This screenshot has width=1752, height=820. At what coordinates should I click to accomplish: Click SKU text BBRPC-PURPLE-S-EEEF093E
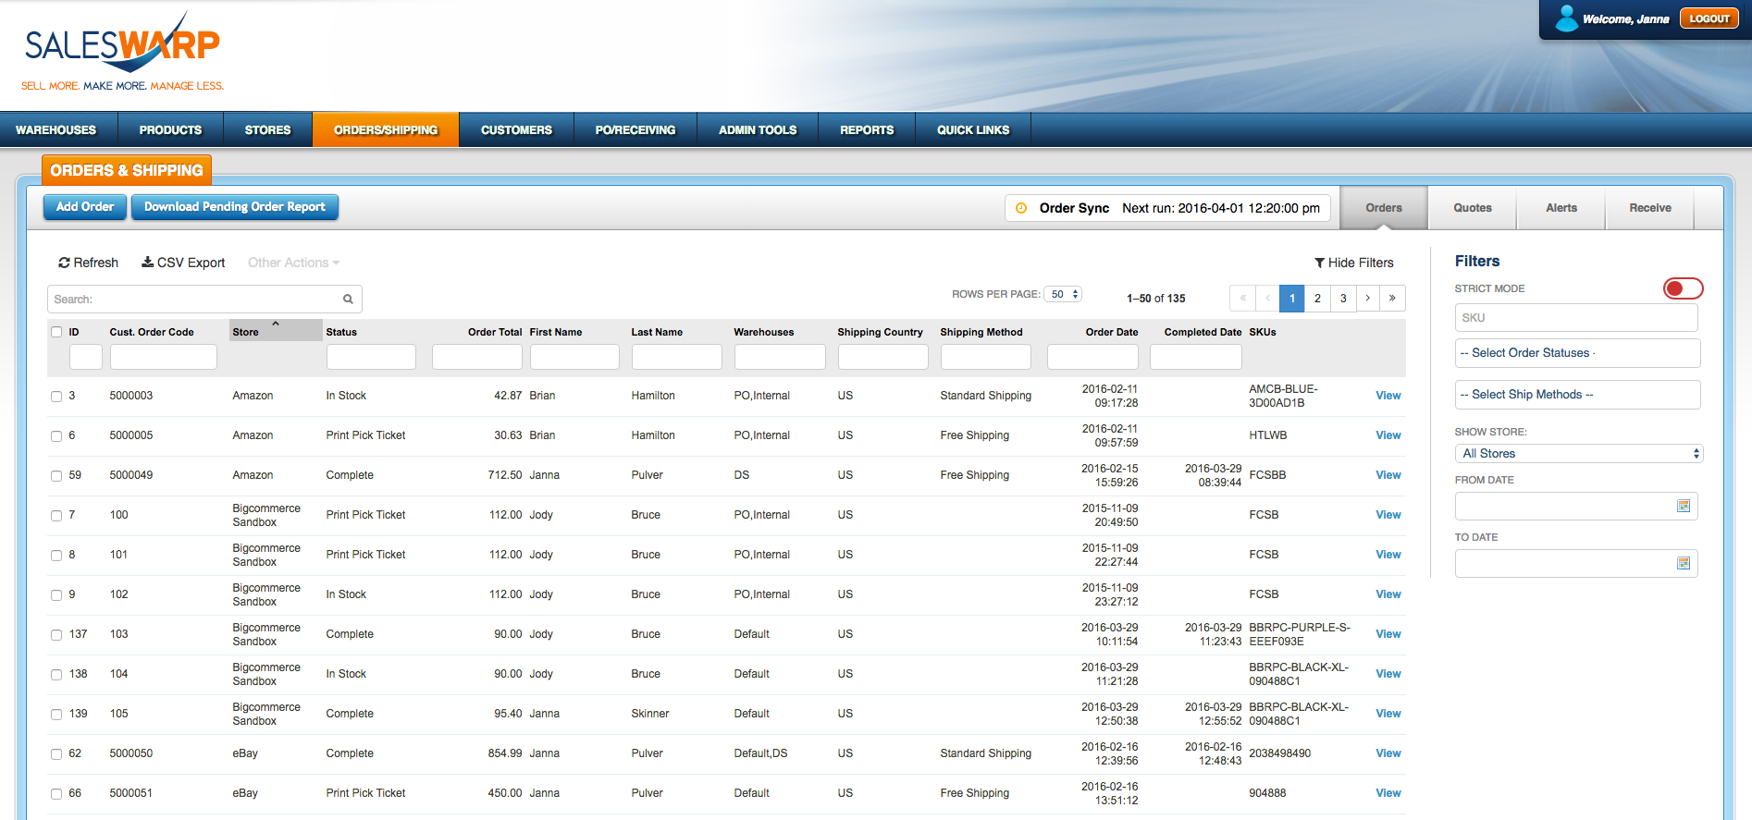tap(1300, 634)
